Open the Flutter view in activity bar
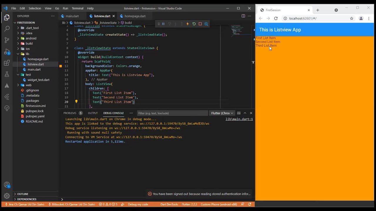 7,97
